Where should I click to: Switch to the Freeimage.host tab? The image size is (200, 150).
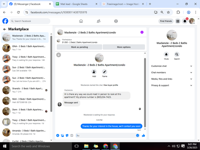coord(123,4)
